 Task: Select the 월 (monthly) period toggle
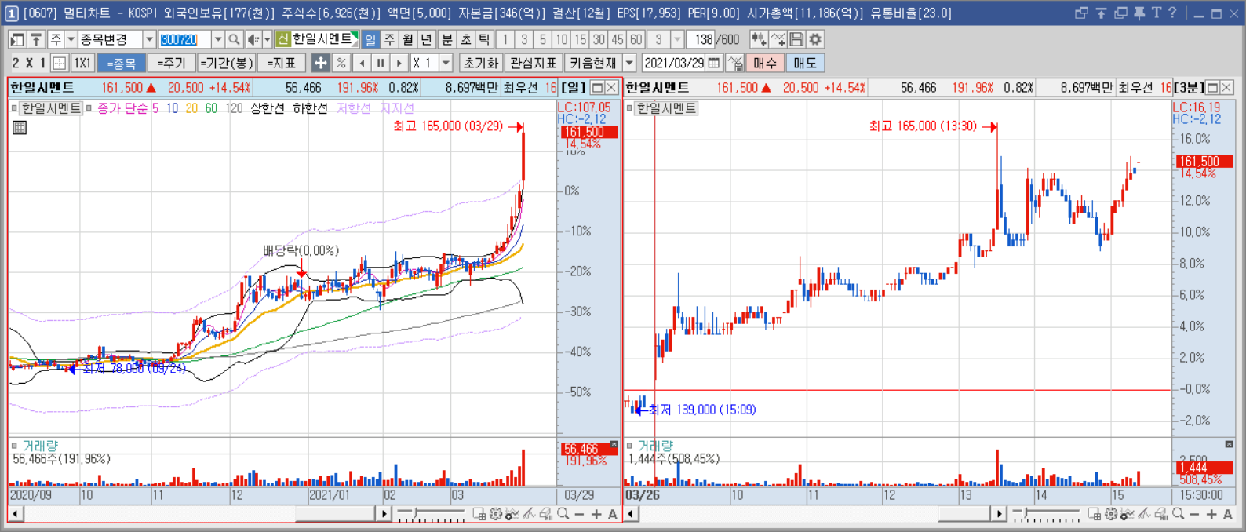408,39
